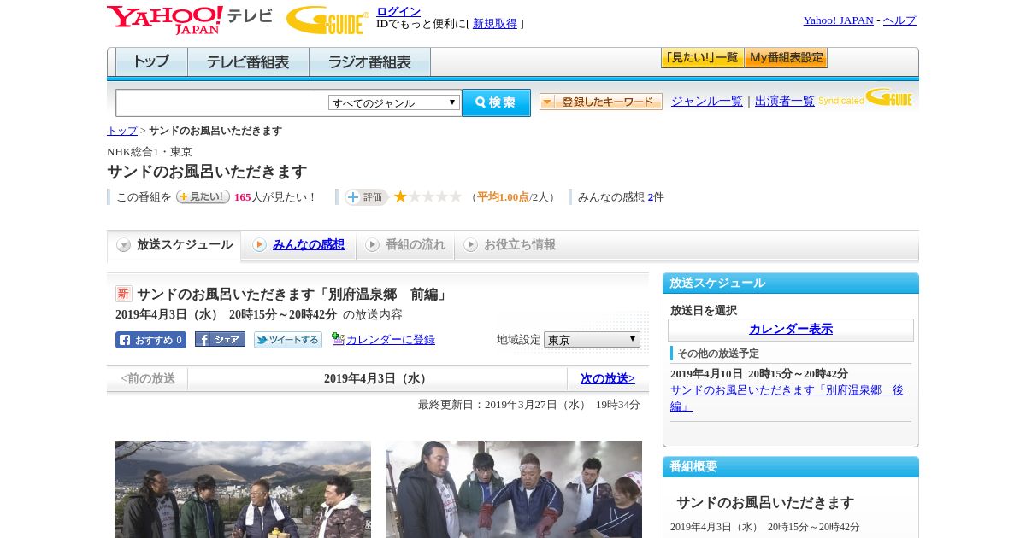Click the トップ breadcrumb link
1026x538 pixels.
point(122,131)
